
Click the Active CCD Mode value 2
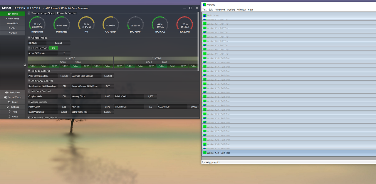pos(64,53)
